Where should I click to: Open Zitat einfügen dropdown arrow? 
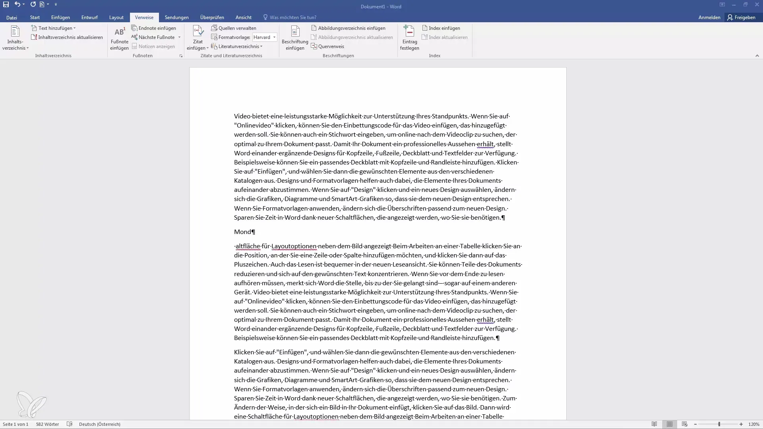pos(207,48)
